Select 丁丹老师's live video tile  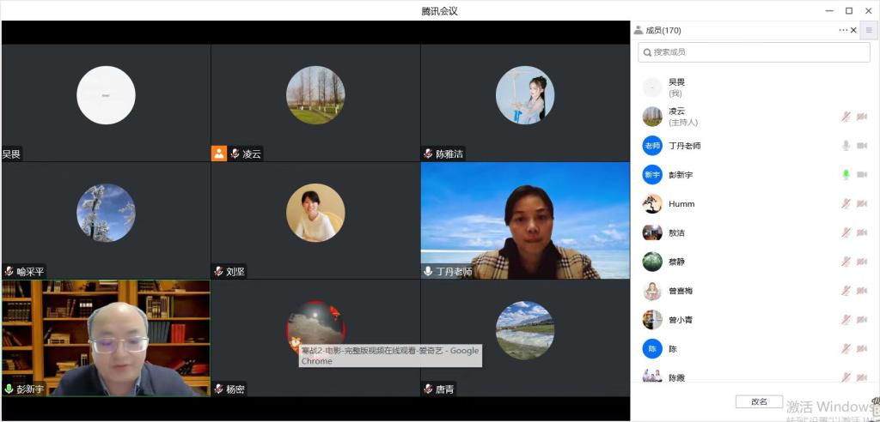(525, 220)
